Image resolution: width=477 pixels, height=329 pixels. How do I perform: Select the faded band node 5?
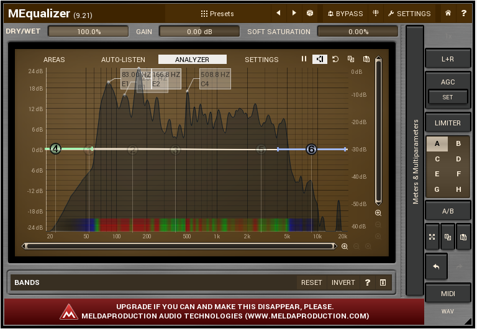261,150
